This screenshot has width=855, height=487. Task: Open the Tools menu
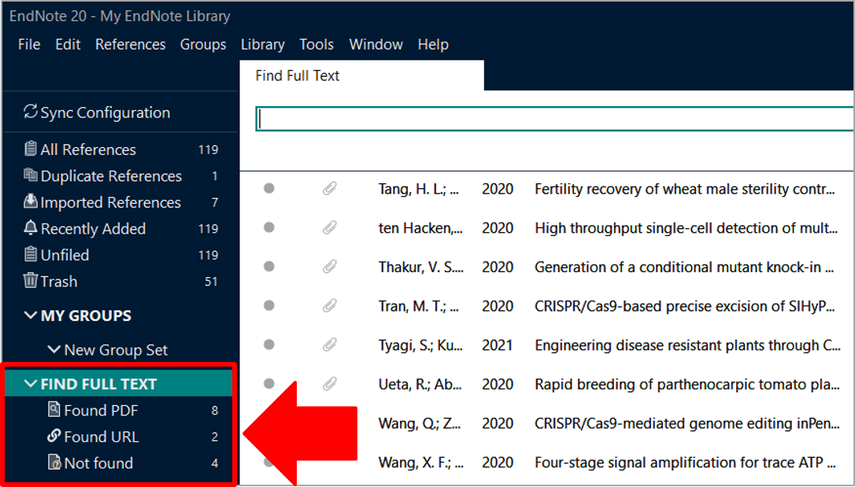(x=316, y=44)
